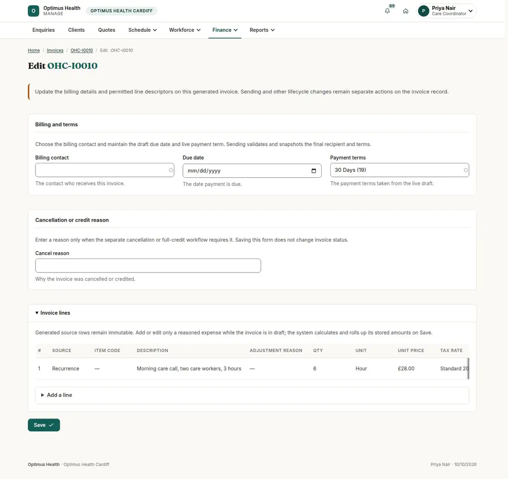This screenshot has height=479, width=508.
Task: Click the Billing contact field's circle icon
Action: 171,170
